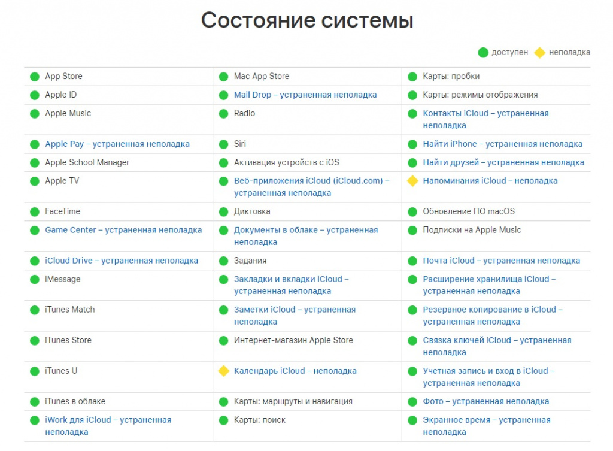
Task: Click the Карты: режимы отображения label
Action: [480, 95]
